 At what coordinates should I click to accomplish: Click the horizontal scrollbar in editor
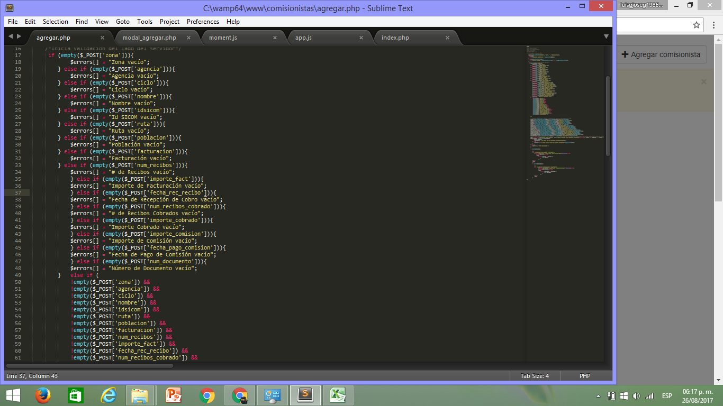[90, 365]
